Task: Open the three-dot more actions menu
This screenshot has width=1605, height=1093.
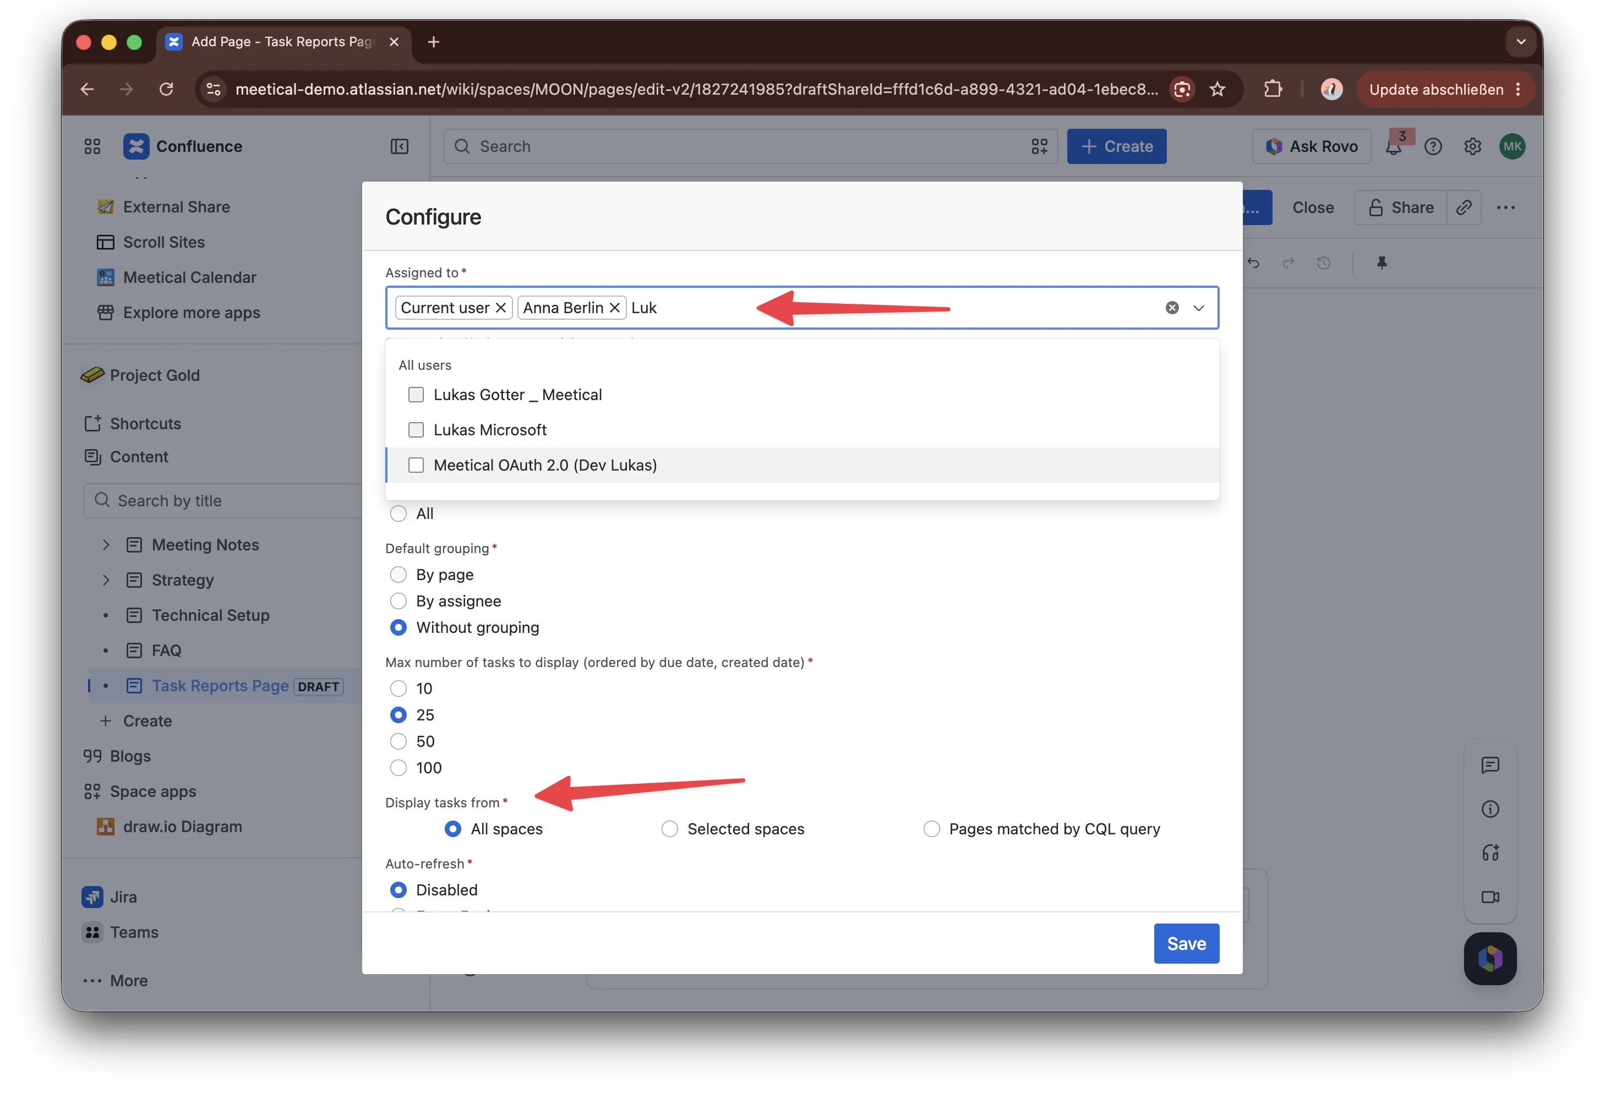Action: tap(1505, 207)
